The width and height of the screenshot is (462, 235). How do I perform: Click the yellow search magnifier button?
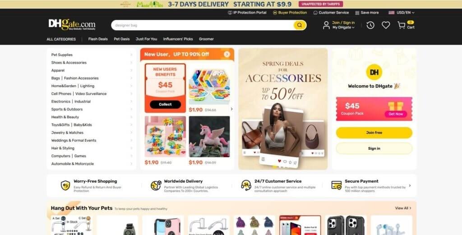click(300, 25)
